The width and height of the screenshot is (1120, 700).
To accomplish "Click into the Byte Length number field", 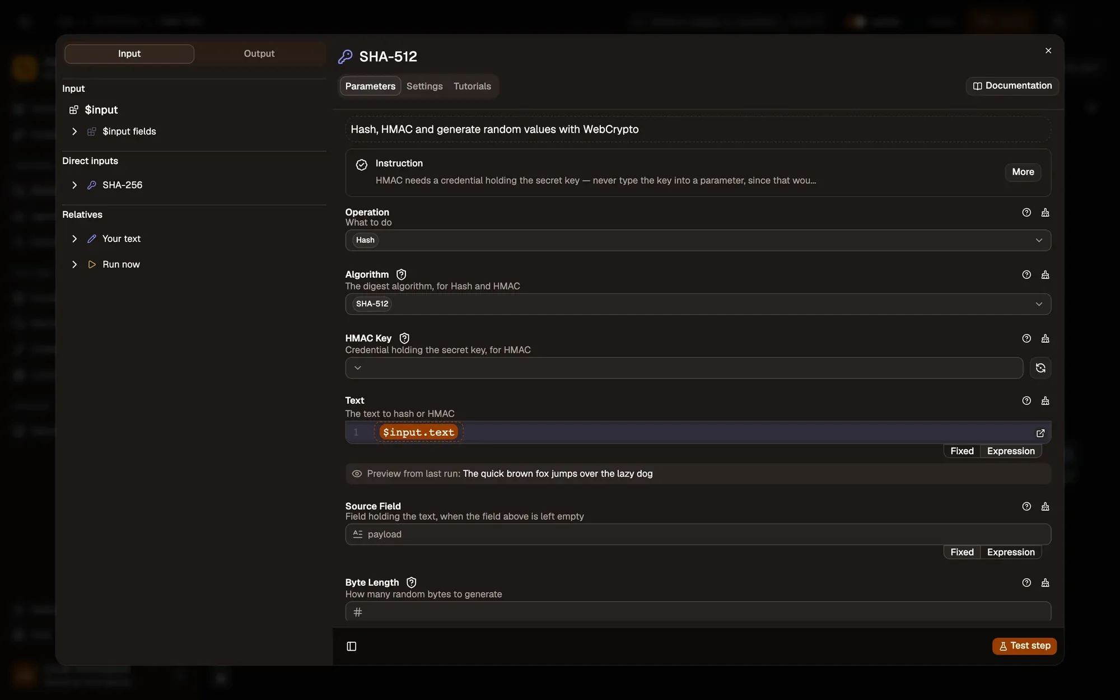I will 698,612.
